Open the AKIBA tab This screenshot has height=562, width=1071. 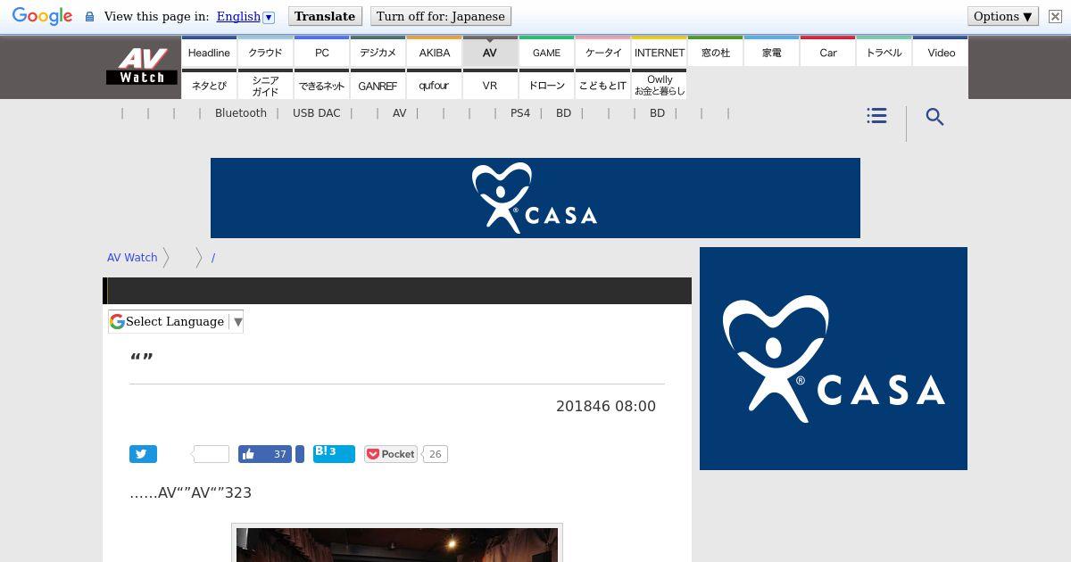pyautogui.click(x=434, y=52)
